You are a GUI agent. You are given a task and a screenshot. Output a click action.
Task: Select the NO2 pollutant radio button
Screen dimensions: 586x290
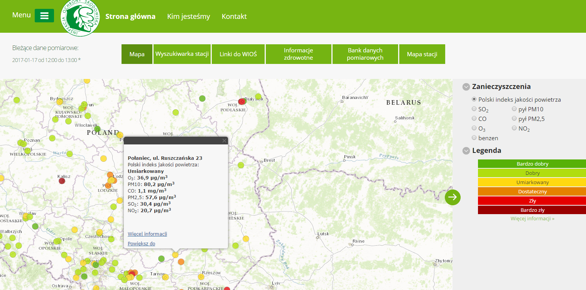click(514, 128)
